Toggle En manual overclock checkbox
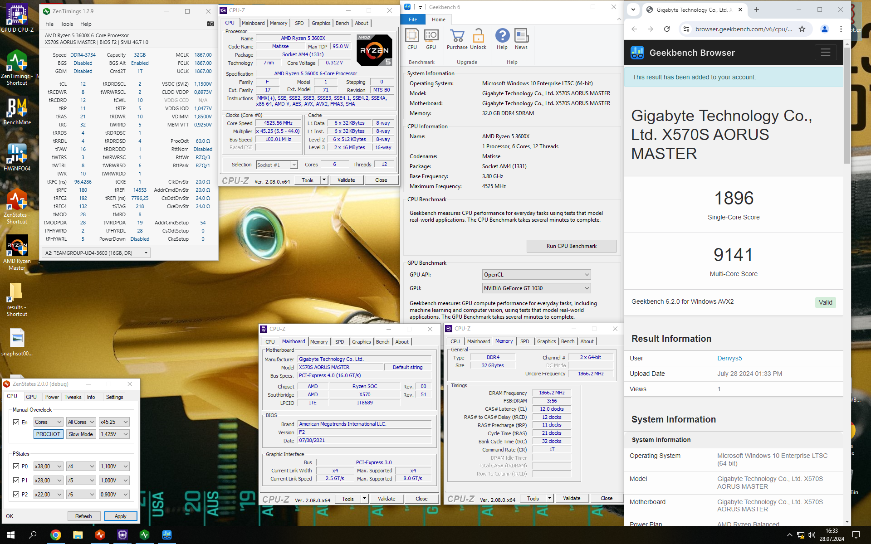 (16, 422)
